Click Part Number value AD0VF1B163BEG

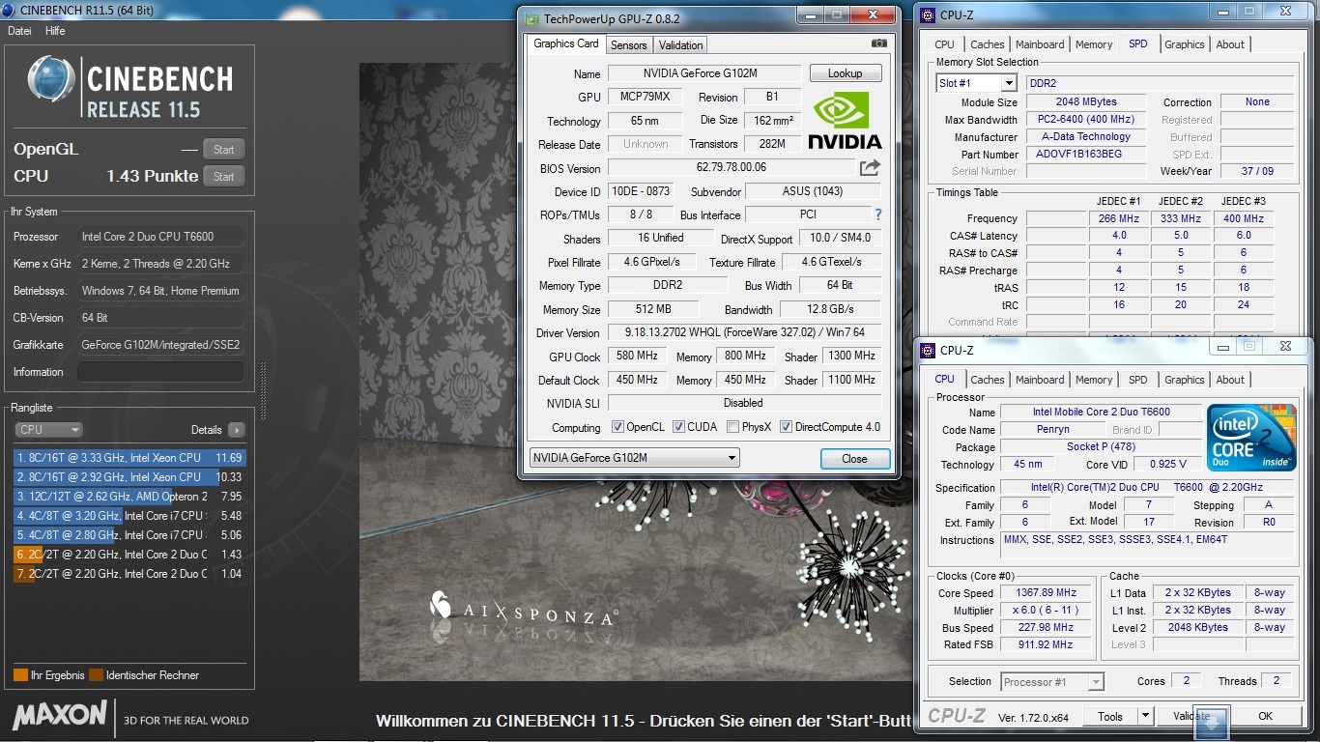click(1085, 154)
